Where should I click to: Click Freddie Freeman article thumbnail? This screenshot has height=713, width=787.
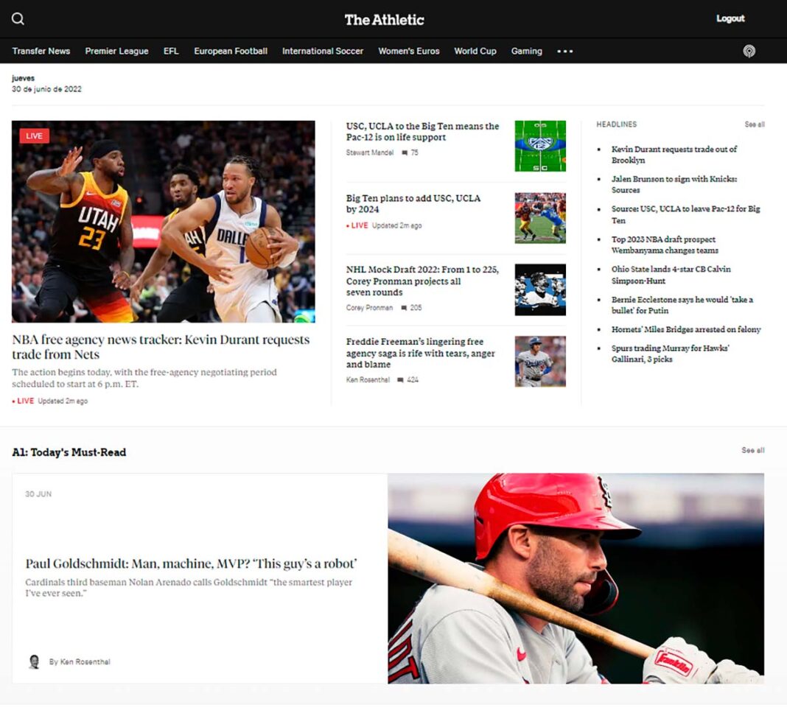tap(540, 362)
